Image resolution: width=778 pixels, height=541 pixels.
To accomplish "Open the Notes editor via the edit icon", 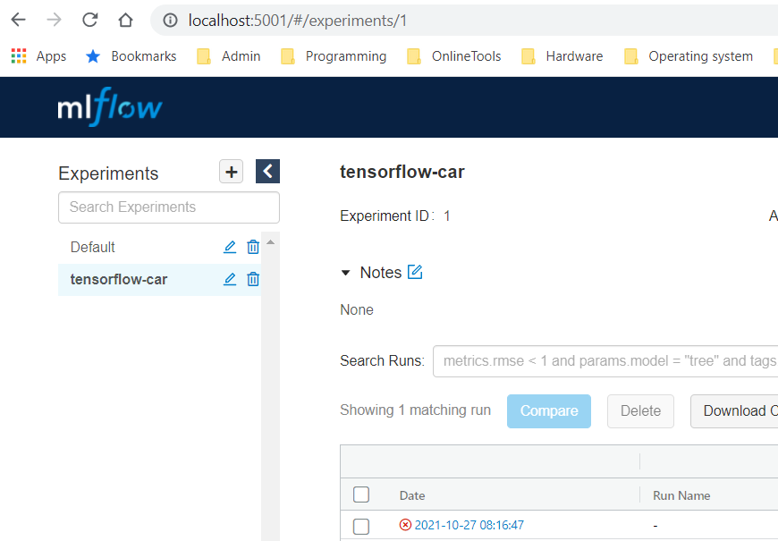I will pyautogui.click(x=417, y=272).
